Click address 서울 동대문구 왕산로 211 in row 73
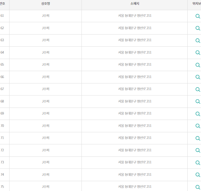201x191 pixels. (x=135, y=162)
